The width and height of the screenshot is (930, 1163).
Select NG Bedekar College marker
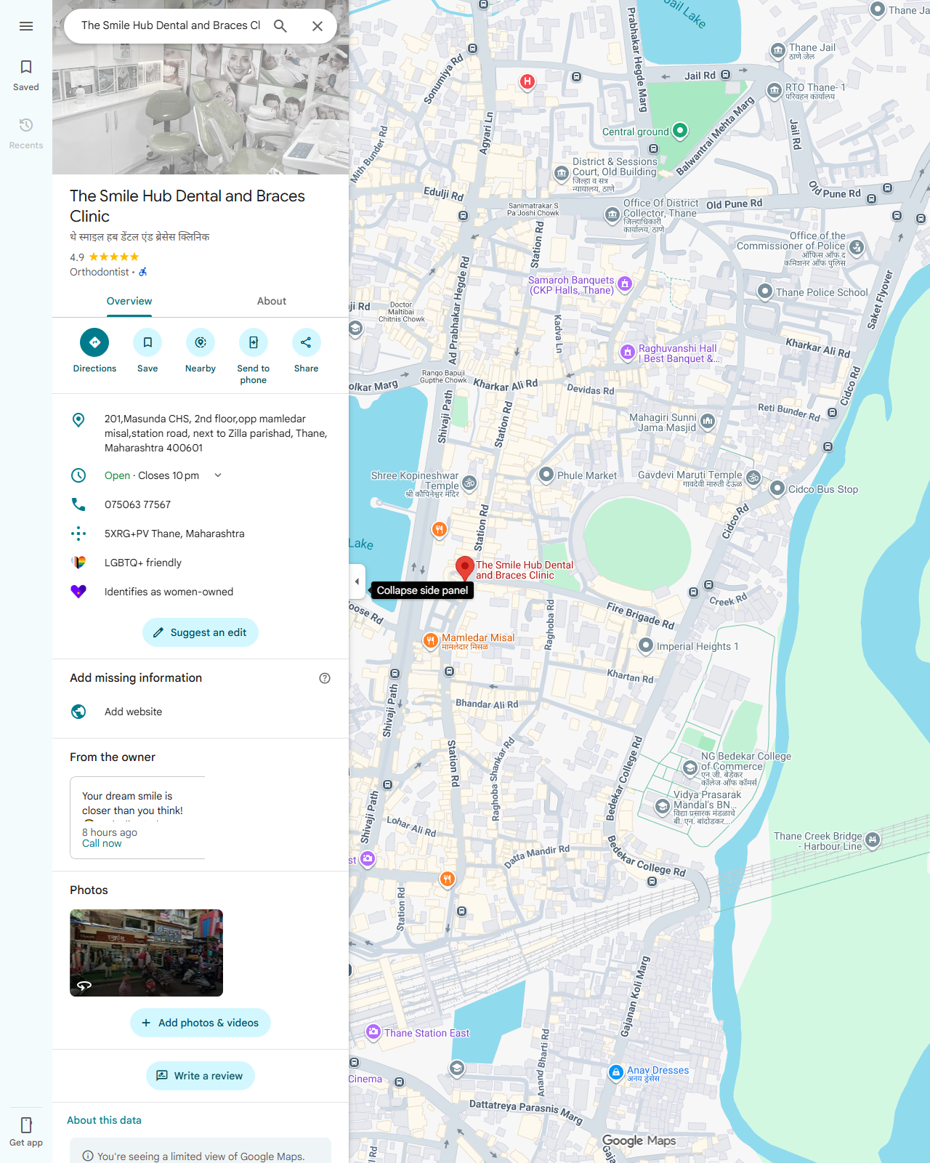coord(690,767)
